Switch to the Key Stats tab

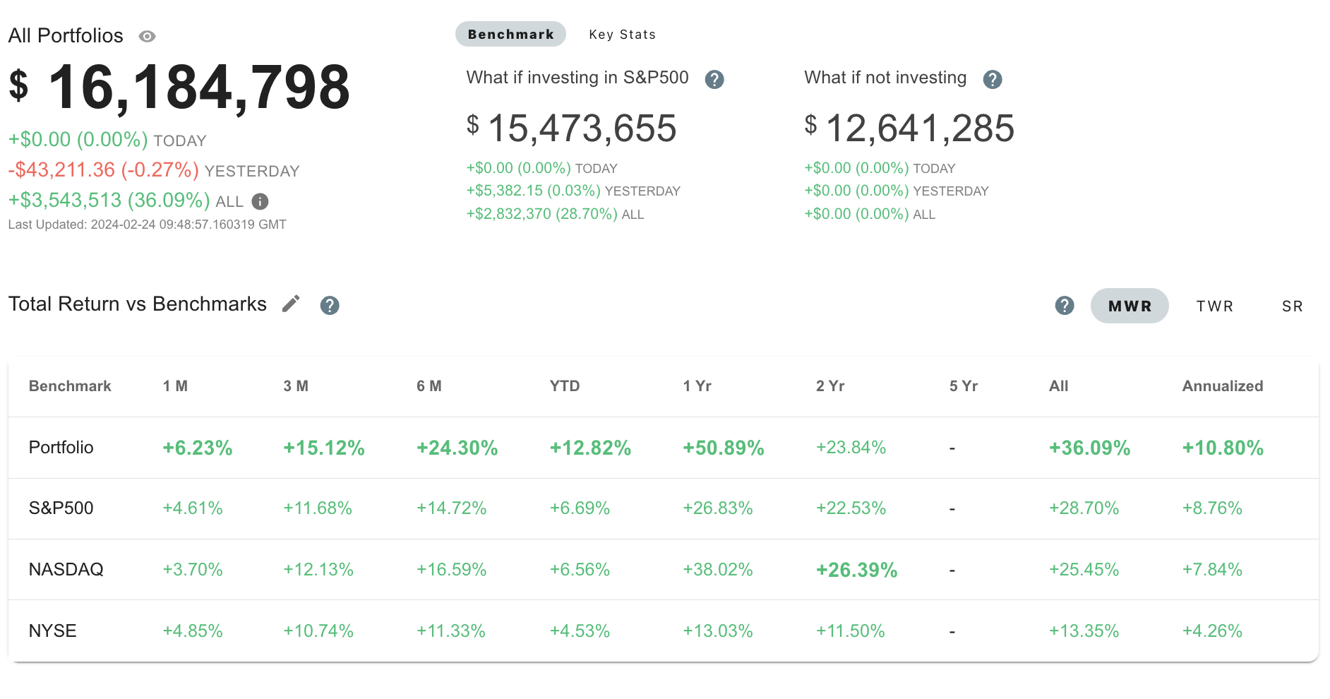tap(622, 34)
